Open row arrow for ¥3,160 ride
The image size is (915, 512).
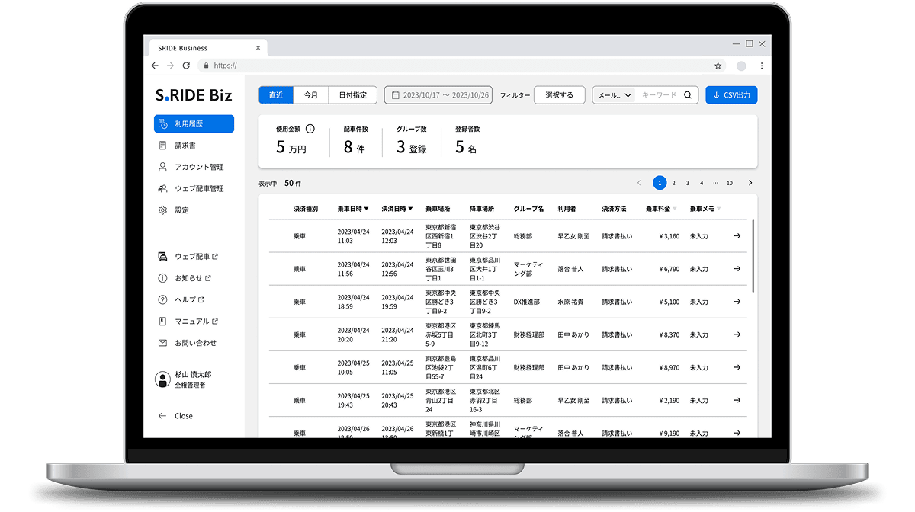pyautogui.click(x=737, y=236)
